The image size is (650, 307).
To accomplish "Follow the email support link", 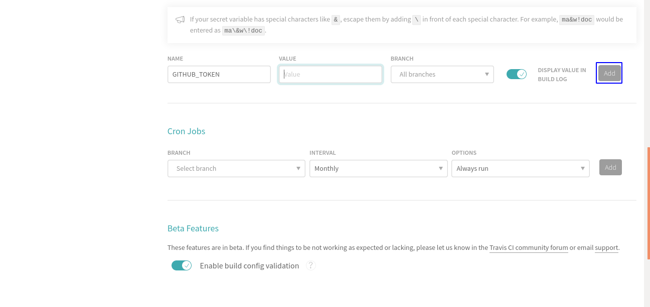I will point(606,247).
